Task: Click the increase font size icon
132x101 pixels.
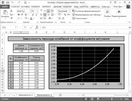Action: (x=33, y=15)
